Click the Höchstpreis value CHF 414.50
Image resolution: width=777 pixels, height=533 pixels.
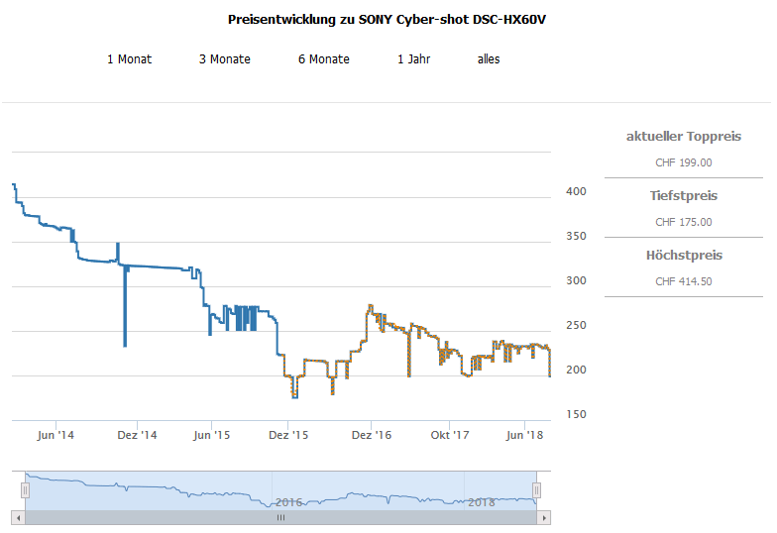[x=684, y=281]
